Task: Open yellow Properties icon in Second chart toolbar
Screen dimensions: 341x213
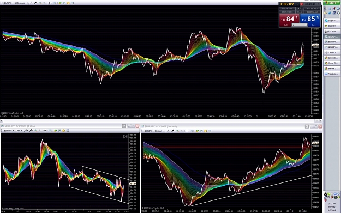Action: coord(206,131)
